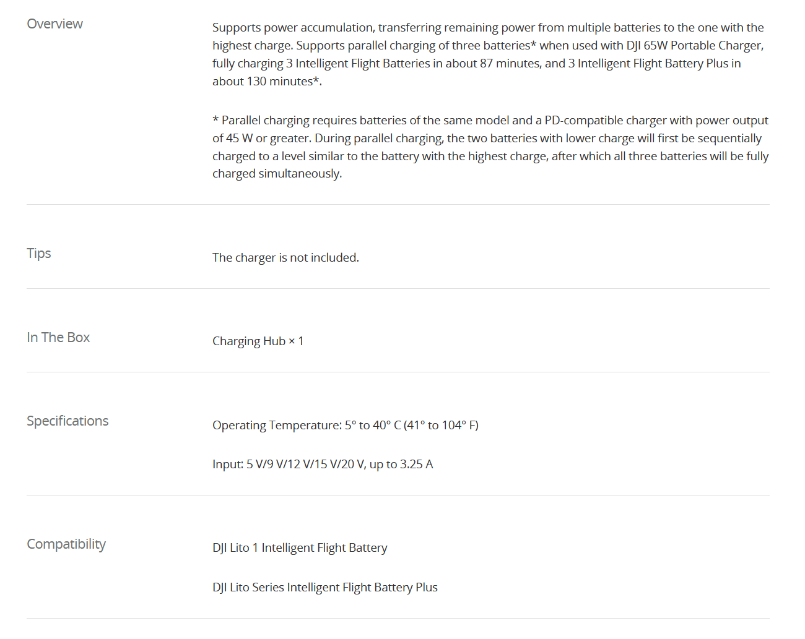
Task: Click the 'Charging Hub × 1' item
Action: pyautogui.click(x=258, y=341)
